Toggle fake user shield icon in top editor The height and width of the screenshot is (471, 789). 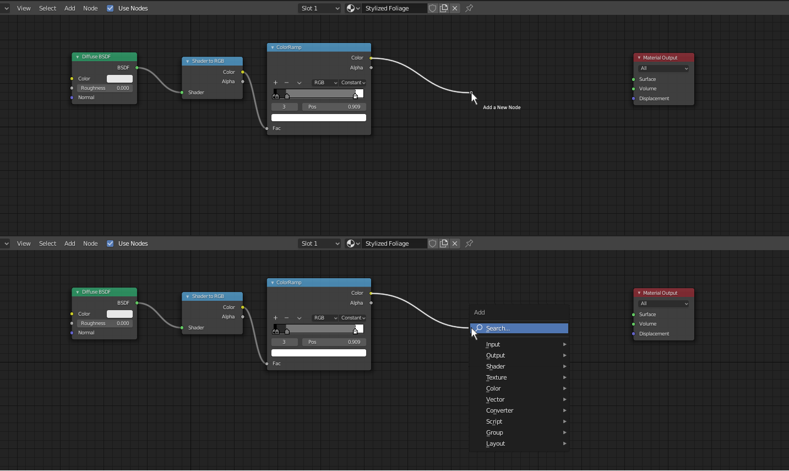click(x=433, y=8)
